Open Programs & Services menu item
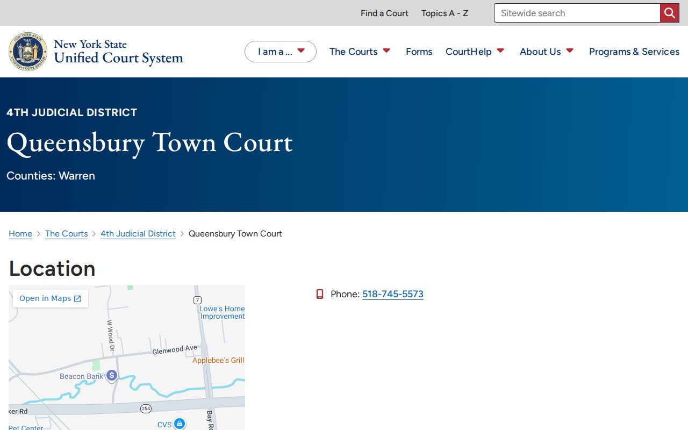688x430 pixels. pyautogui.click(x=634, y=52)
